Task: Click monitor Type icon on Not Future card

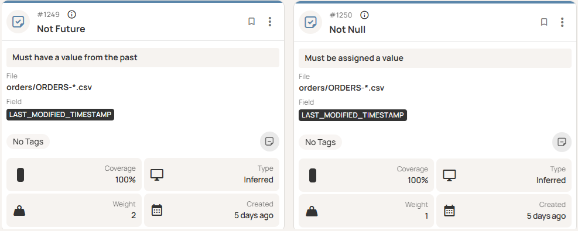Action: [157, 175]
